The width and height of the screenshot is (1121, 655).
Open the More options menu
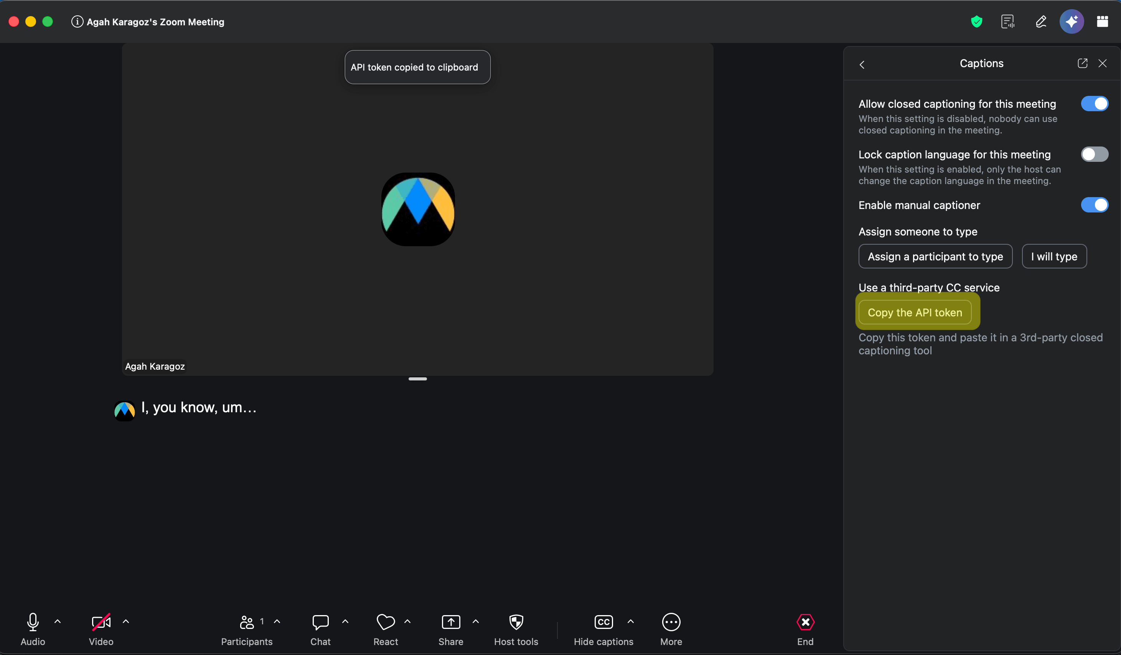click(671, 629)
